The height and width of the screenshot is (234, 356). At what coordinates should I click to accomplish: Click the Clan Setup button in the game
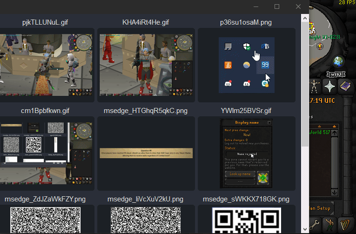click(x=322, y=208)
